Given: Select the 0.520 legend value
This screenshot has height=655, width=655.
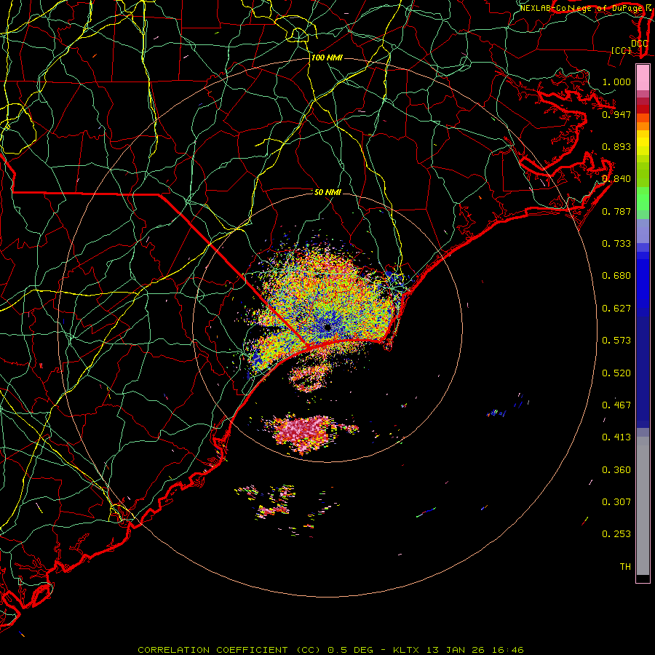Looking at the screenshot, I should tap(616, 373).
